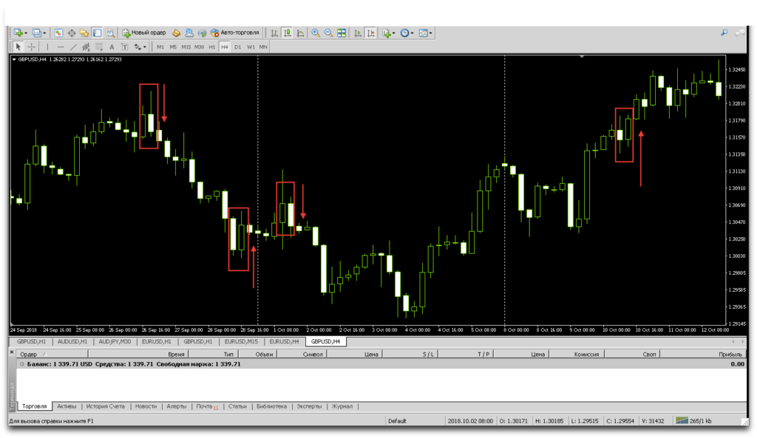The width and height of the screenshot is (757, 438).
Task: Open the EURUSD,M15 chart tab
Action: (242, 342)
